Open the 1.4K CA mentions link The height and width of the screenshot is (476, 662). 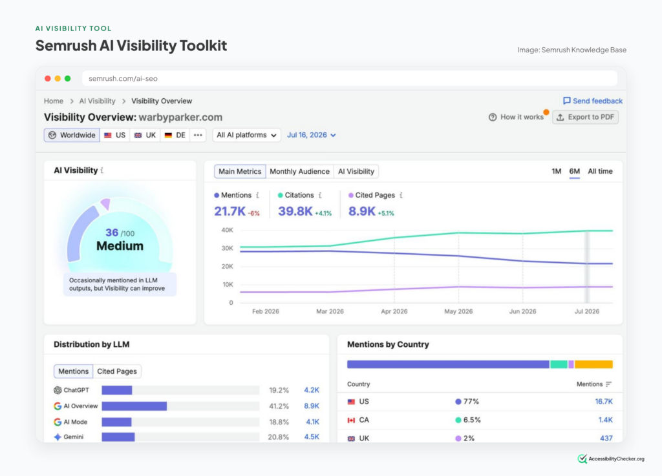(605, 420)
